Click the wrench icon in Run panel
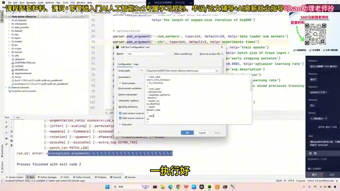340x191 pixels. (6, 127)
